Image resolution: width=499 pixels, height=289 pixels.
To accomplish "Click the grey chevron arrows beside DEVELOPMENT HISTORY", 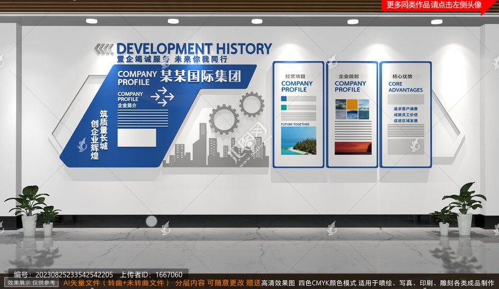I will (x=104, y=49).
